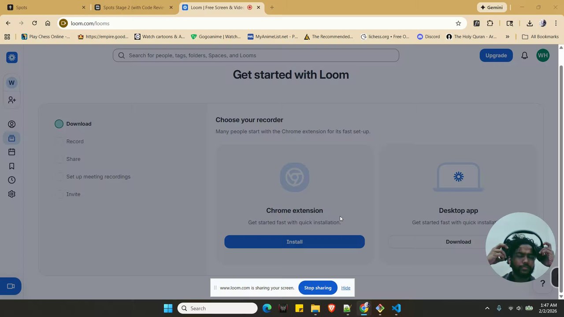Reload the page
This screenshot has height=317, width=564.
pyautogui.click(x=34, y=23)
